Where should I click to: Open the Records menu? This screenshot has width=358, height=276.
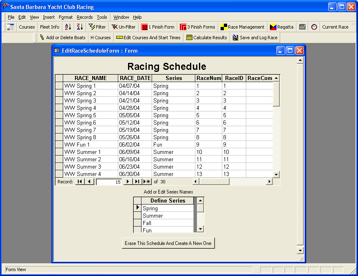pos(85,17)
